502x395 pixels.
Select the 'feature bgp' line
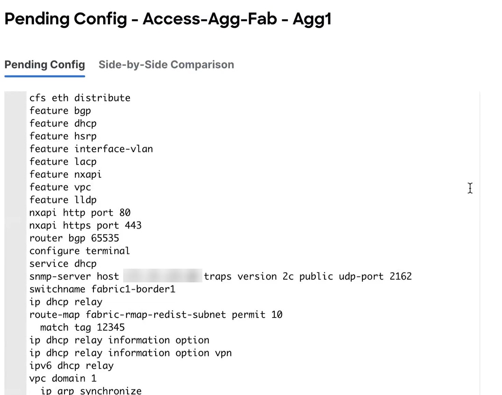coord(60,111)
